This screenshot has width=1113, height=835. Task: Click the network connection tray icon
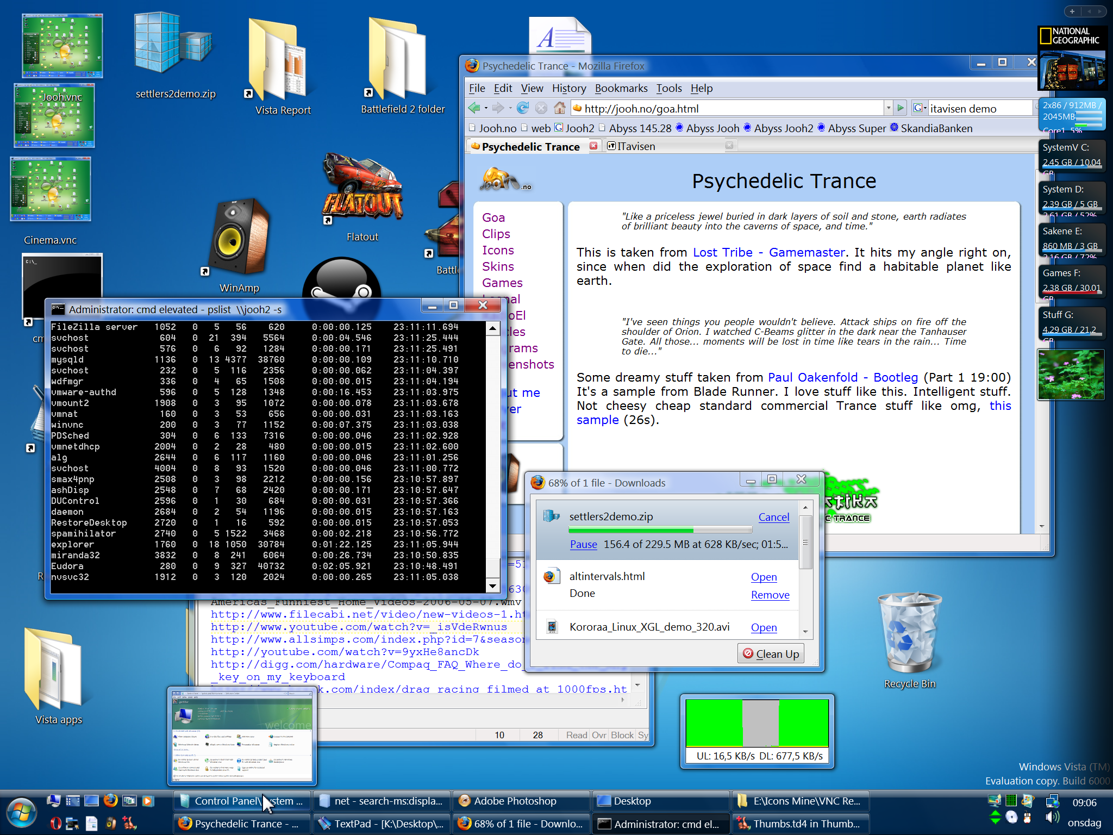pyautogui.click(x=1052, y=800)
